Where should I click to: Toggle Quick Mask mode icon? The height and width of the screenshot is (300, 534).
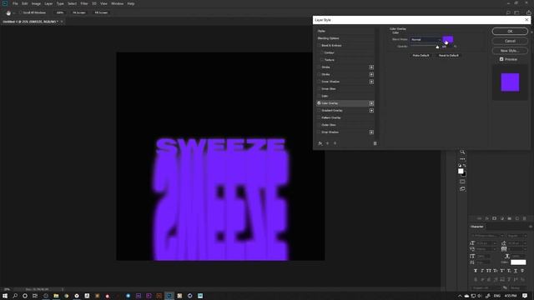pos(462,182)
